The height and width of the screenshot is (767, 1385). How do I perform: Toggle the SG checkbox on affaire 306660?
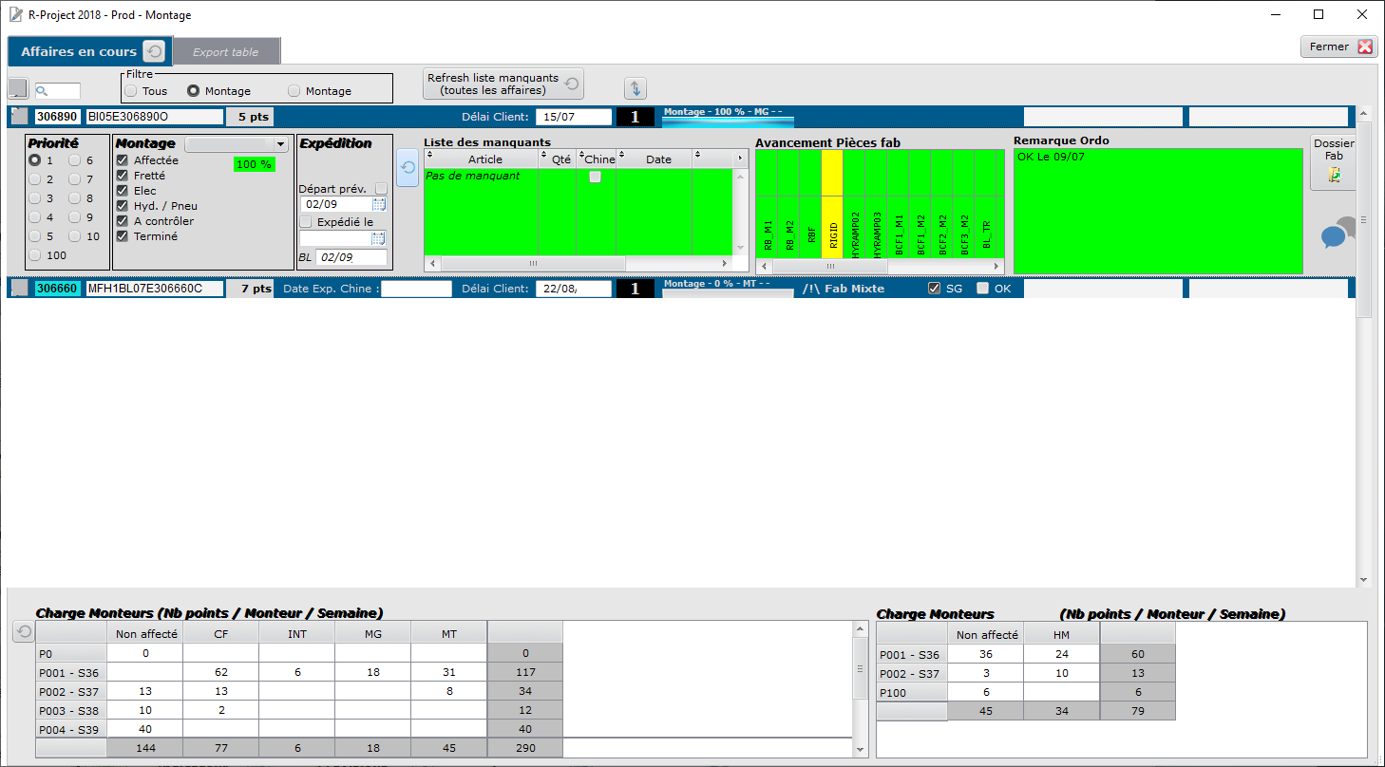[934, 289]
